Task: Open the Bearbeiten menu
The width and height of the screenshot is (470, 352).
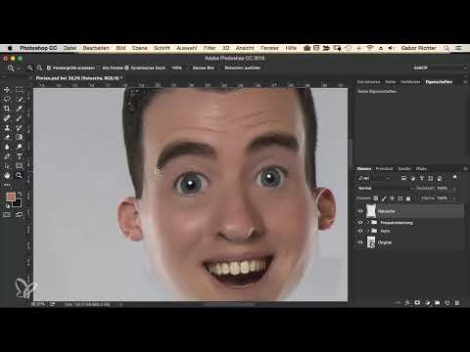Action: [x=96, y=48]
